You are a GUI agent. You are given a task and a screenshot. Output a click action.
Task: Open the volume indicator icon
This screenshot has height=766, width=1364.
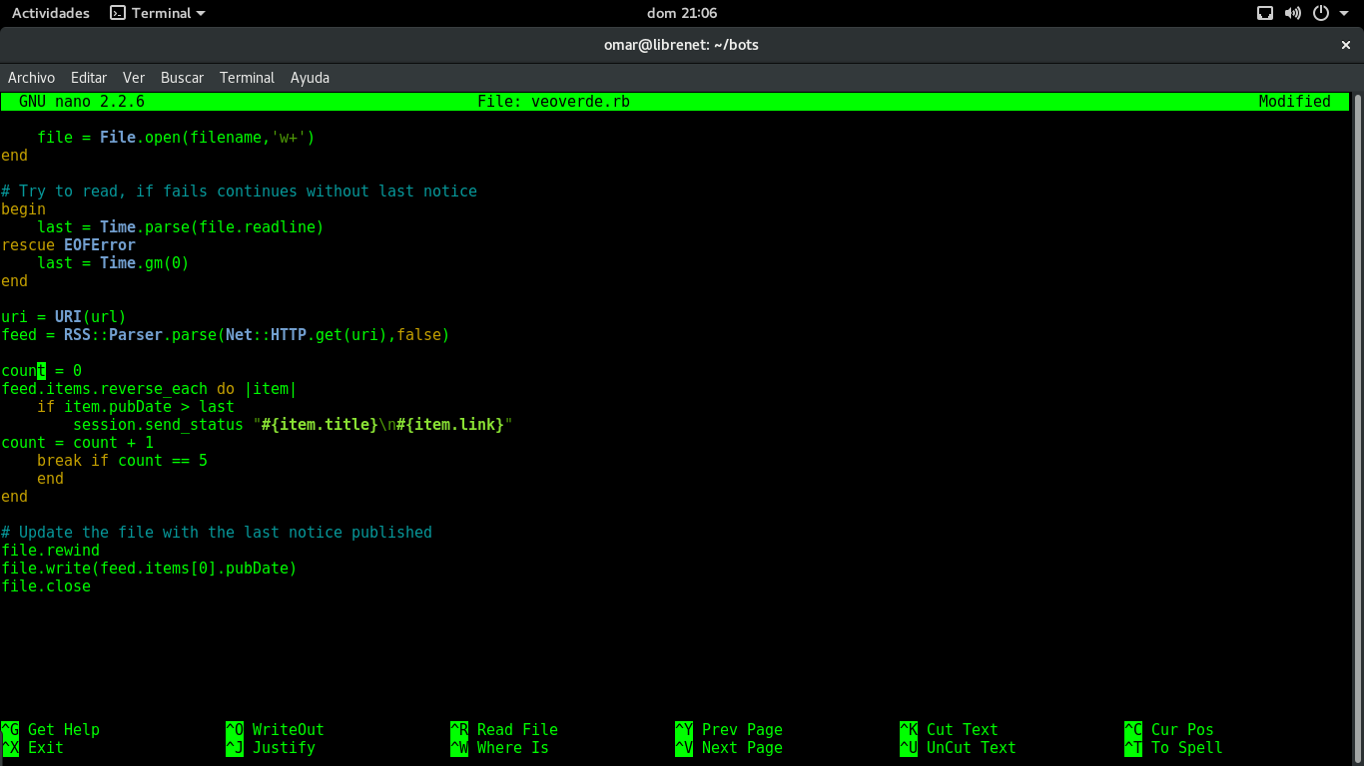1293,13
